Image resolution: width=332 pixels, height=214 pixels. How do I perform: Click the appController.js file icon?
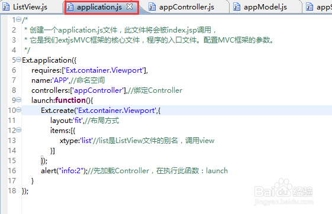click(x=152, y=7)
